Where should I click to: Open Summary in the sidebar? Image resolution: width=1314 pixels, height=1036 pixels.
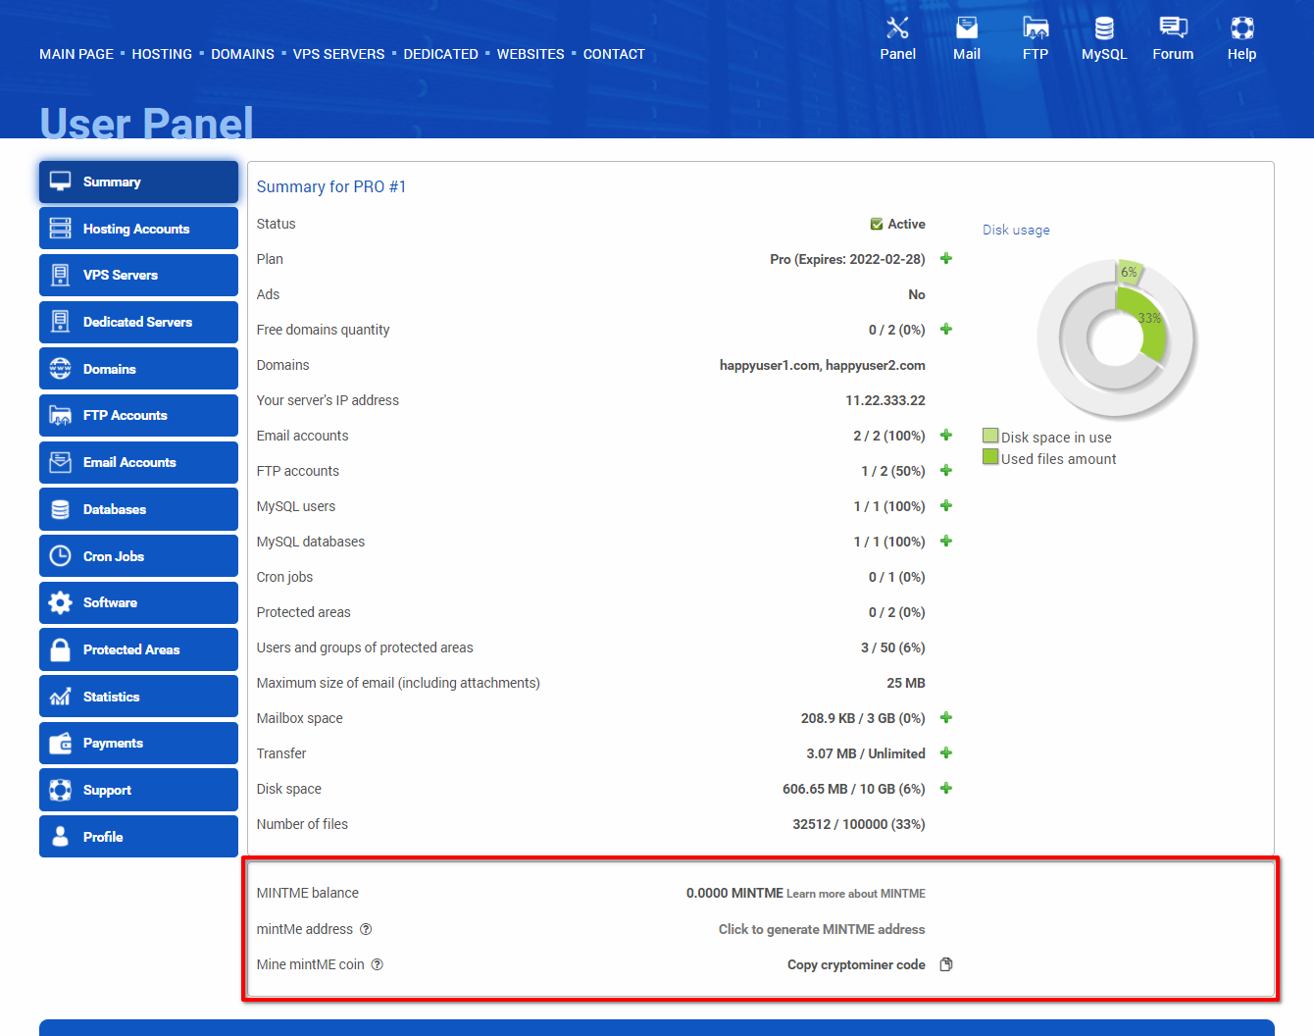[138, 181]
